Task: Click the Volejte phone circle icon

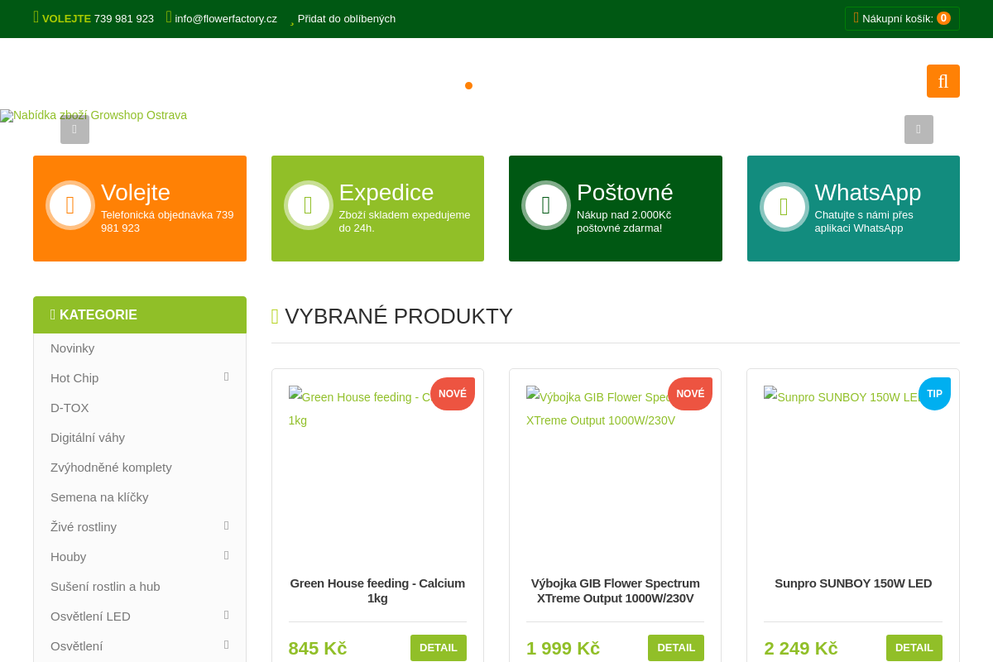Action: tap(70, 205)
